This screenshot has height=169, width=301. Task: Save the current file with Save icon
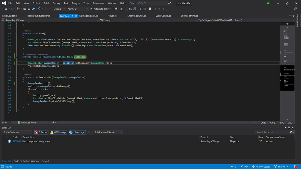29,9
